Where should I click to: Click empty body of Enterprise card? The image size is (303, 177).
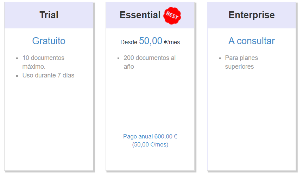click(252, 119)
